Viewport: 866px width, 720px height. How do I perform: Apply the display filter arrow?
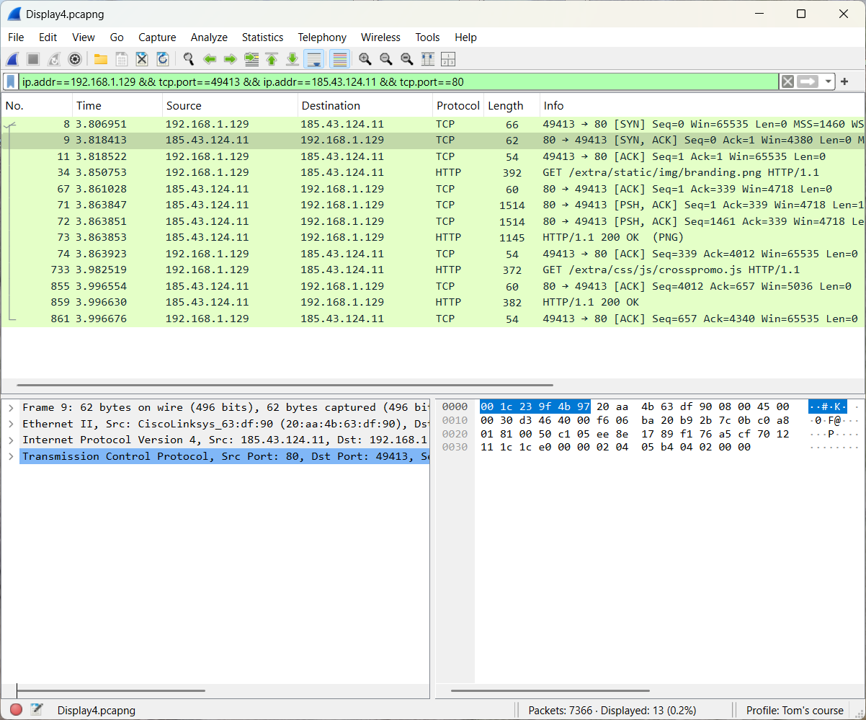(808, 81)
